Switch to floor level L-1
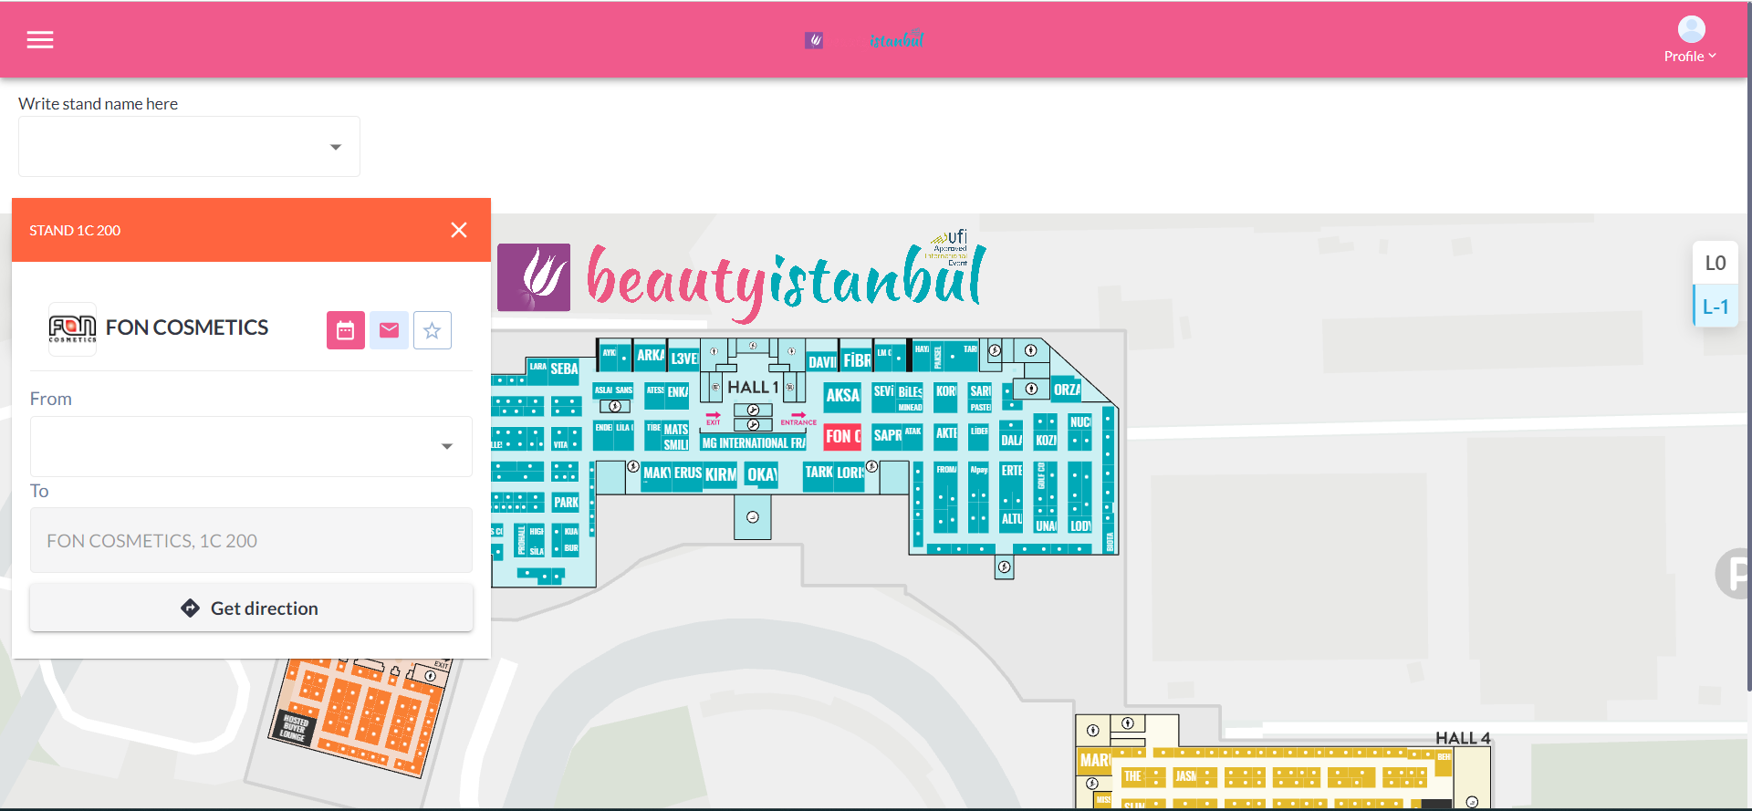 [x=1715, y=307]
